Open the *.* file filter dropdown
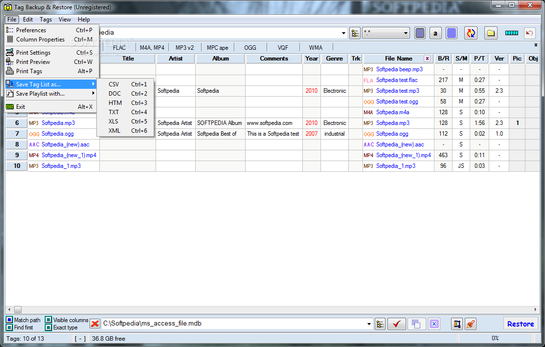The height and width of the screenshot is (347, 545). pos(405,33)
